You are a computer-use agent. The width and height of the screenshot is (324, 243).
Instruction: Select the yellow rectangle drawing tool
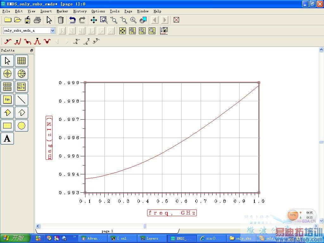pos(7,126)
